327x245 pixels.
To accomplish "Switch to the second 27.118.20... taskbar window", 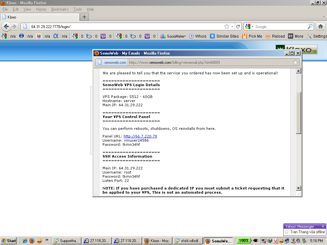I will point(127,241).
